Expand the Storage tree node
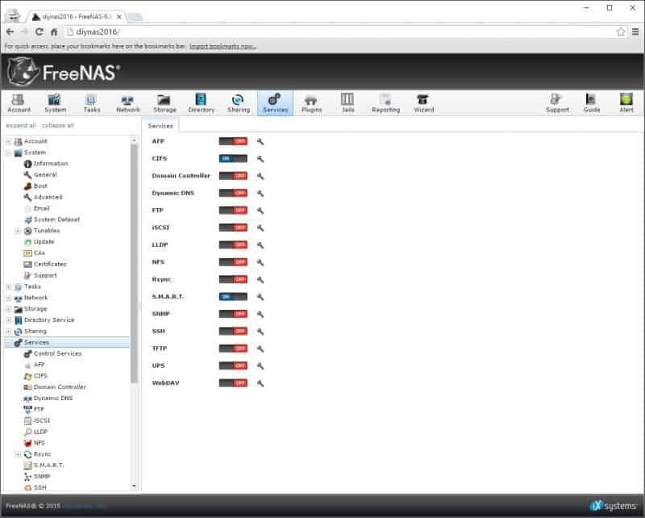Screen dimensions: 645x518 click(9, 309)
